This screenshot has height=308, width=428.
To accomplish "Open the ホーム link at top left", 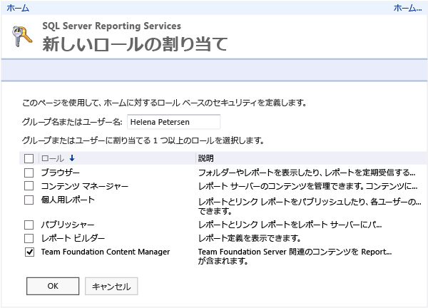I will point(18,8).
